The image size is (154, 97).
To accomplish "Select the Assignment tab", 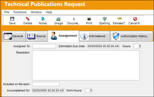I will point(63,36).
